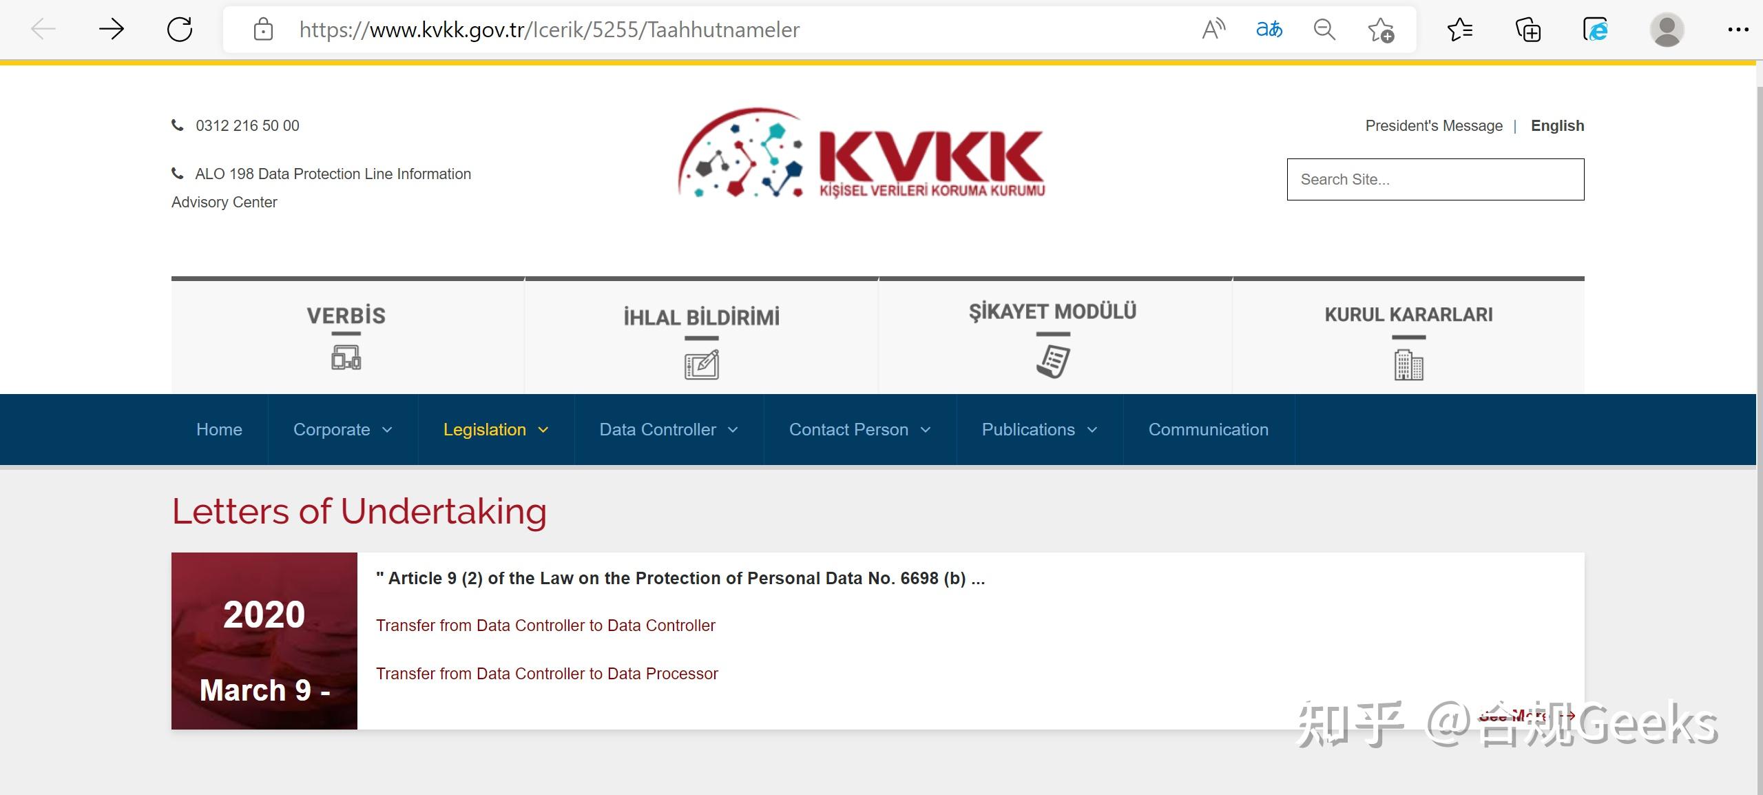Expand the Corporate dropdown menu
Image resolution: width=1763 pixels, height=795 pixels.
pos(342,429)
